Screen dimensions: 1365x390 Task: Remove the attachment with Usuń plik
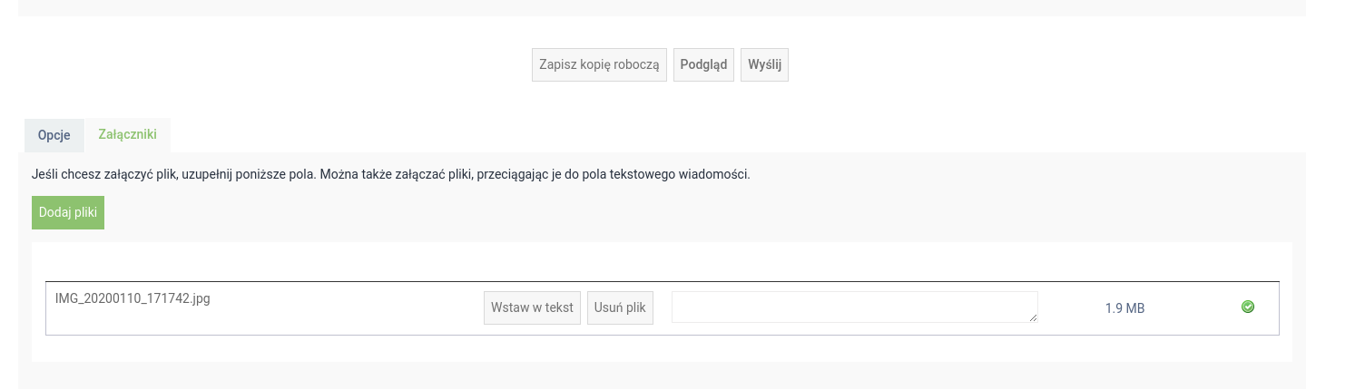(x=620, y=307)
